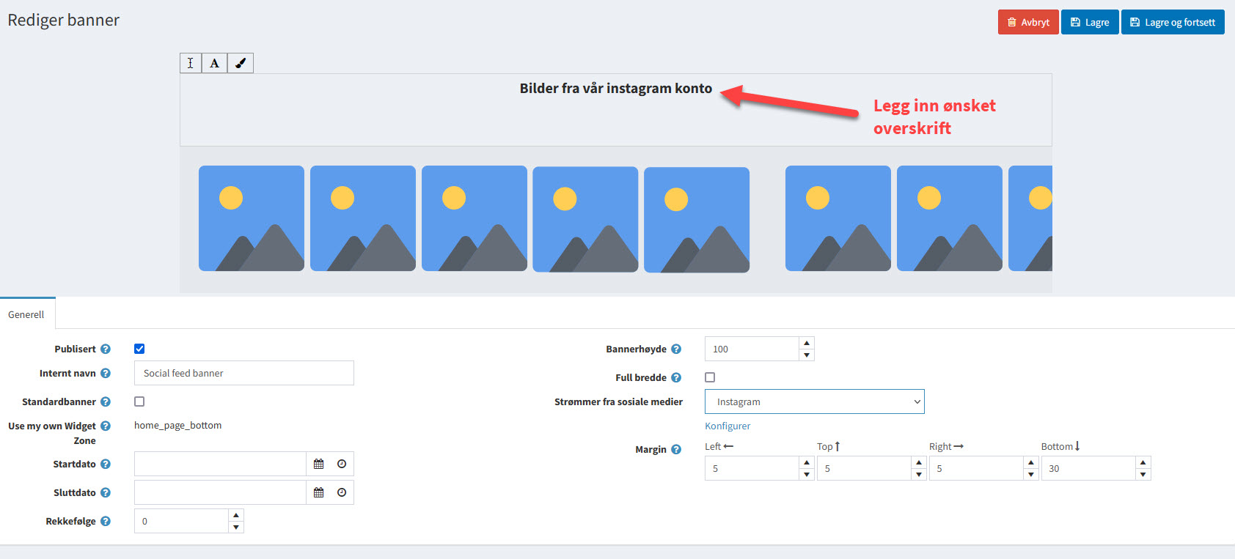Image resolution: width=1235 pixels, height=559 pixels.
Task: Switch to the Generell tab
Action: tap(26, 314)
